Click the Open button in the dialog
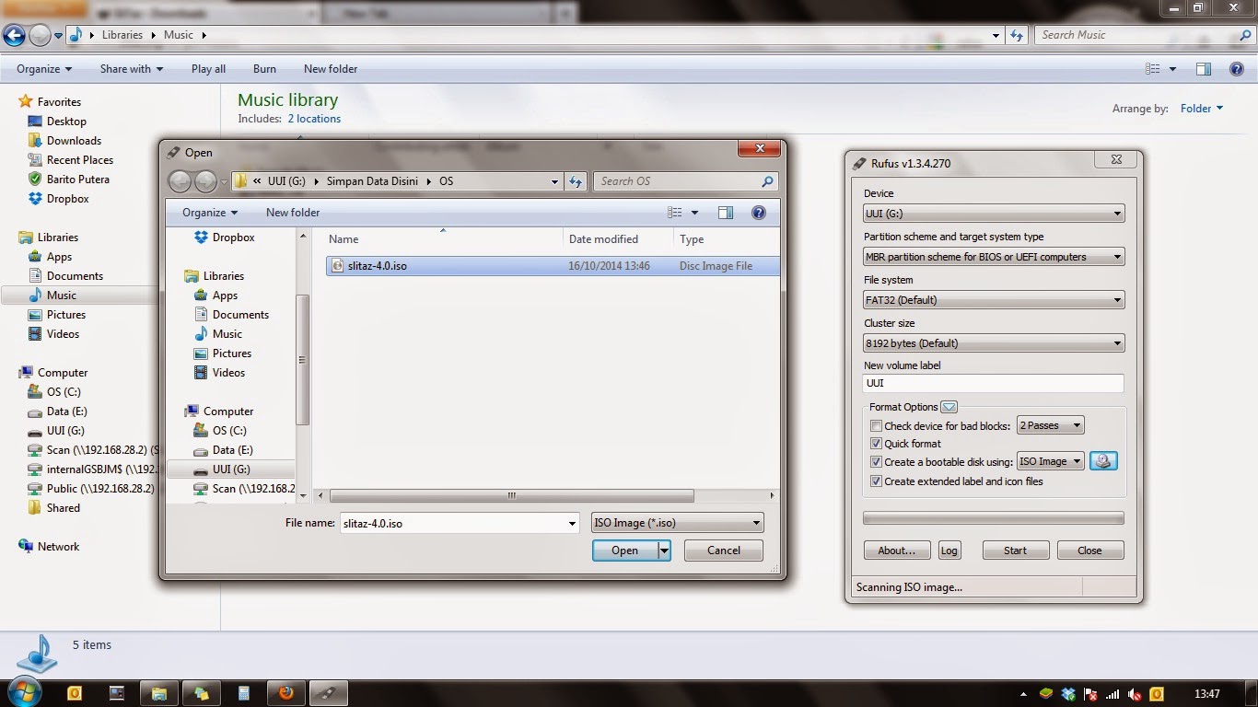The image size is (1258, 707). point(625,551)
